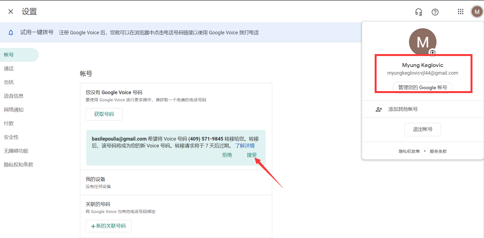
Task: Open the Google apps grid icon
Action: (461, 12)
